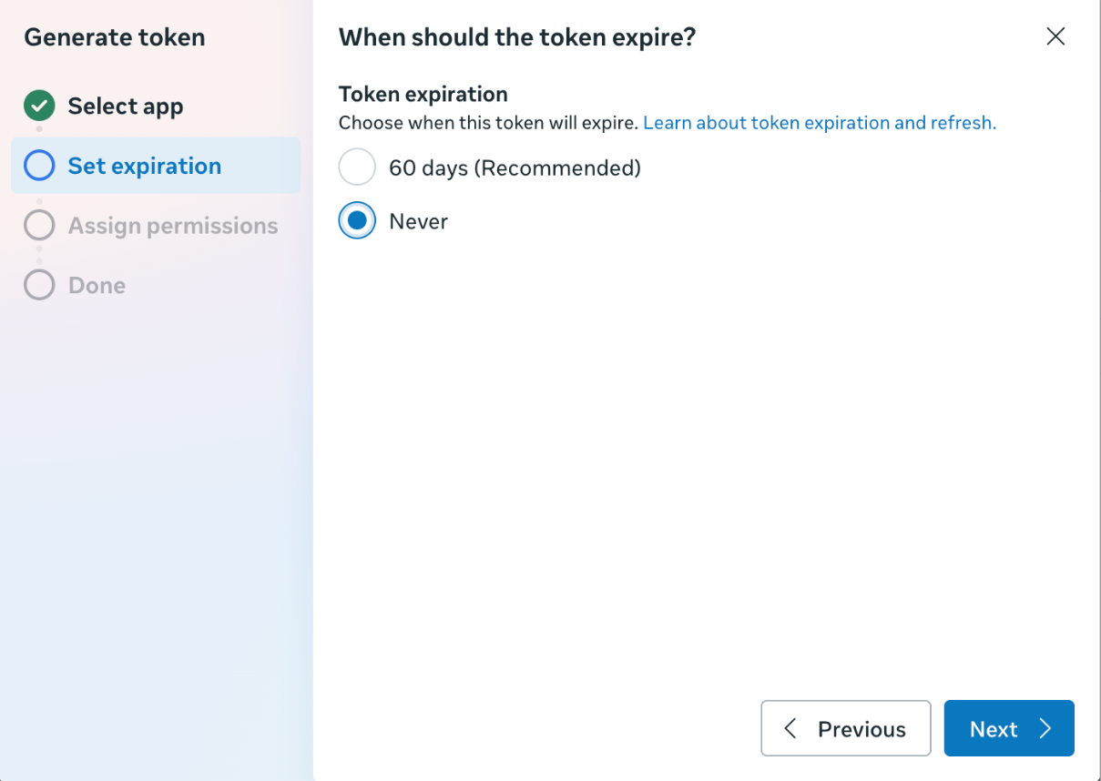
Task: Click the "60 days (Recommended)" option label
Action: click(x=515, y=168)
